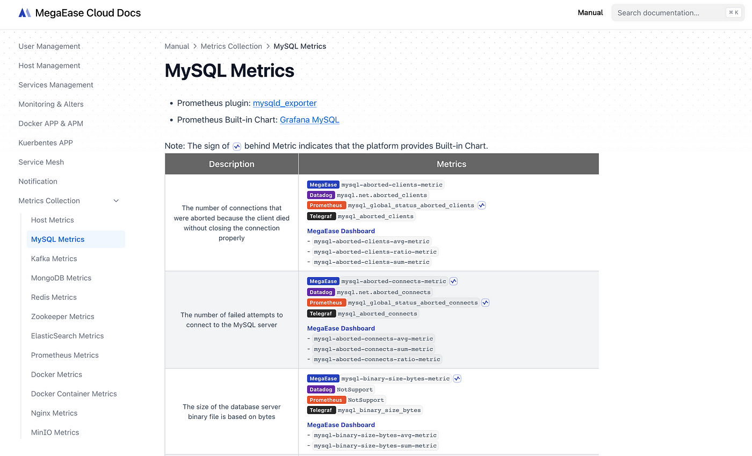Select Manual in the top navigation
This screenshot has height=456, width=752.
(x=590, y=12)
